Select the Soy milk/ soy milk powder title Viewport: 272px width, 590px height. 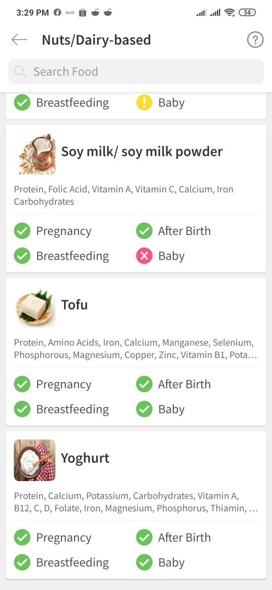pyautogui.click(x=142, y=152)
